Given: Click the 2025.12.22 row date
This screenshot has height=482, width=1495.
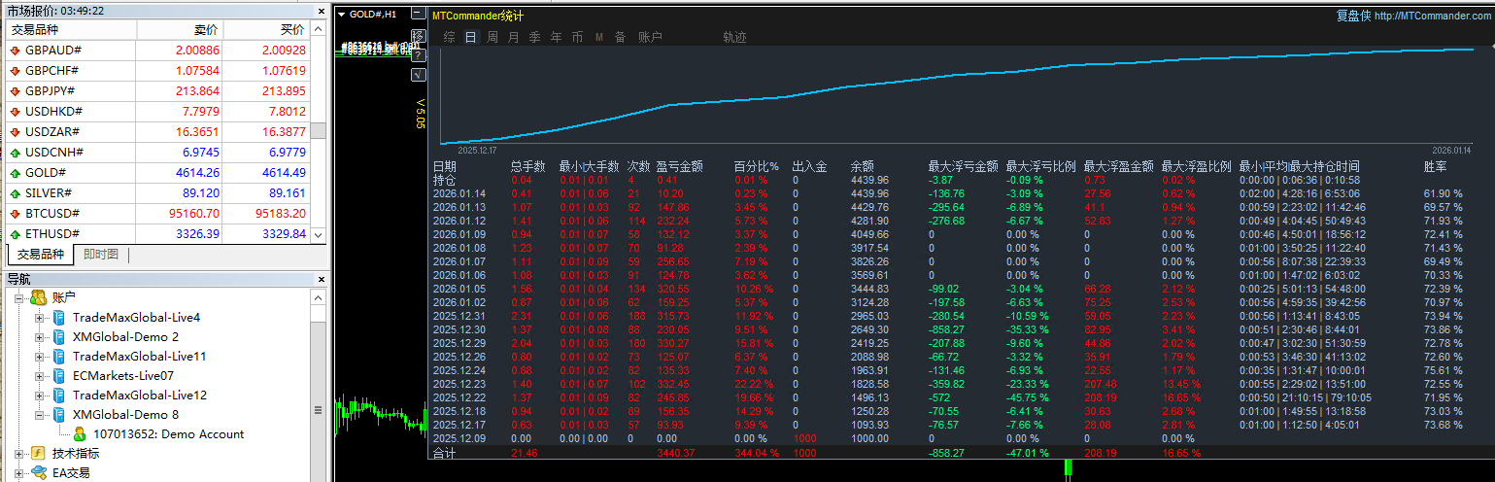Looking at the screenshot, I should 459,397.
